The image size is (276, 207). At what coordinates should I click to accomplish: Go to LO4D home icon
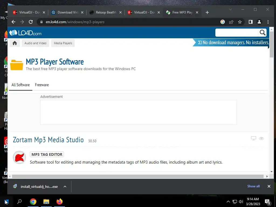pyautogui.click(x=15, y=43)
